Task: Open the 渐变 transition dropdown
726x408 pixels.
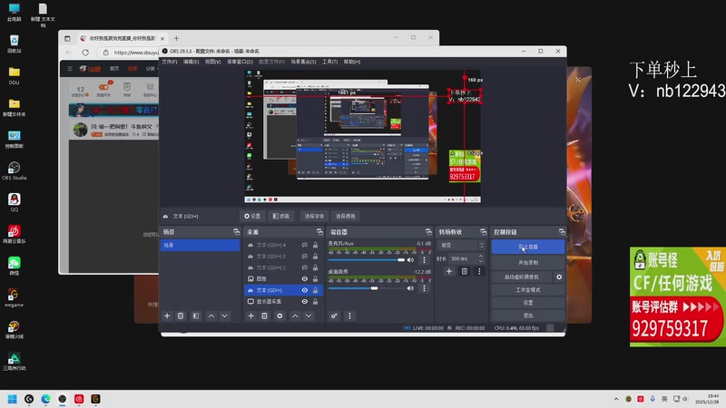Action: click(x=461, y=245)
